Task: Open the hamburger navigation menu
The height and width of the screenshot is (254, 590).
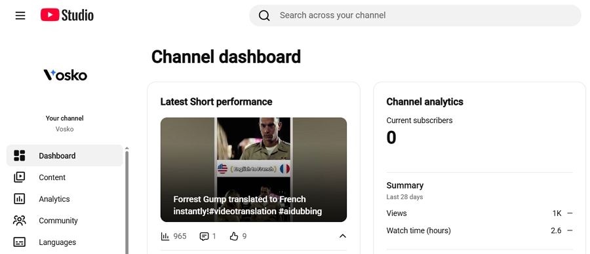Action: (x=20, y=16)
